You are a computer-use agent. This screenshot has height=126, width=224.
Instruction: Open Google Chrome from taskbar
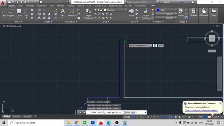pos(77,123)
